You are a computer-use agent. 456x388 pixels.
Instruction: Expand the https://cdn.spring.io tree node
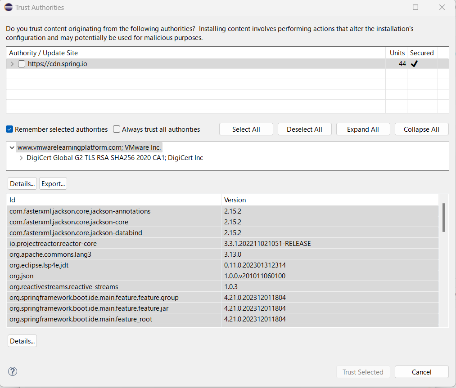[12, 63]
